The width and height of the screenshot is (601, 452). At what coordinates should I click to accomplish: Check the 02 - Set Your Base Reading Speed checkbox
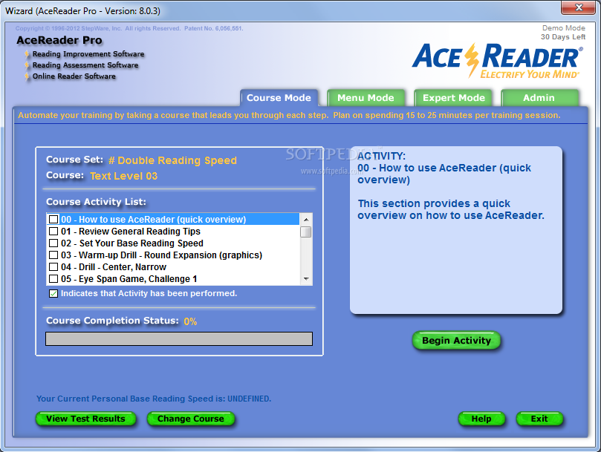click(53, 243)
